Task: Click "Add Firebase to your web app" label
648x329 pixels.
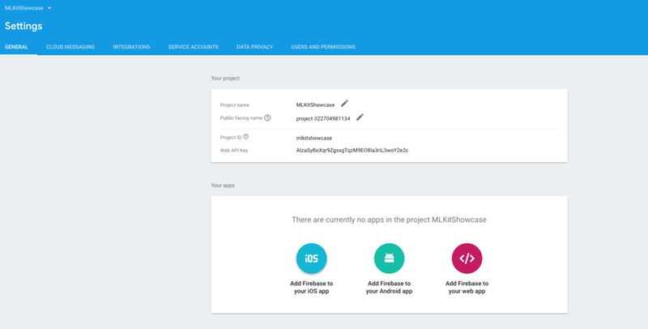Action: click(x=467, y=287)
